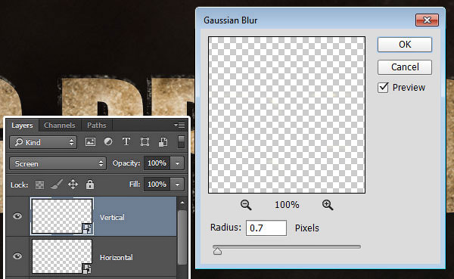Screen dimensions: 454x279
Task: Hide the Vertical layer
Action: pyautogui.click(x=17, y=216)
